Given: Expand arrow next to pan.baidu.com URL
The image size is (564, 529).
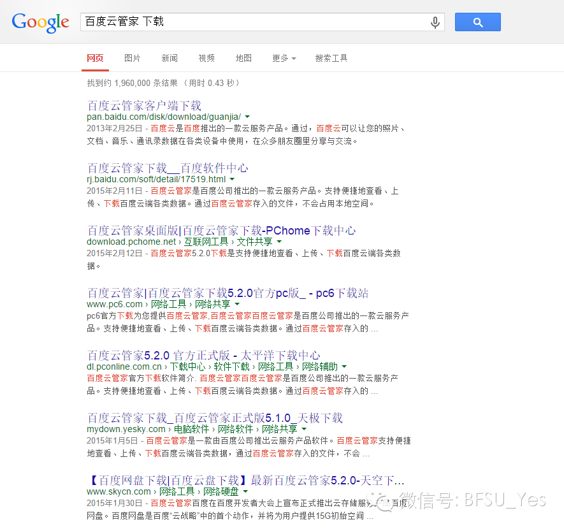Looking at the screenshot, I should (247, 117).
